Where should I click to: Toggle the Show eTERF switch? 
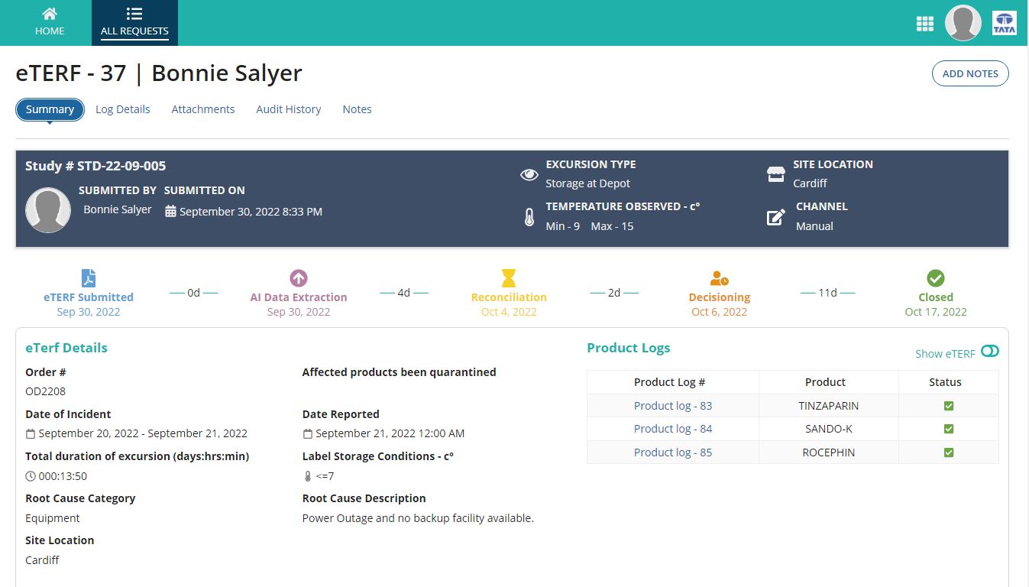[x=990, y=351]
